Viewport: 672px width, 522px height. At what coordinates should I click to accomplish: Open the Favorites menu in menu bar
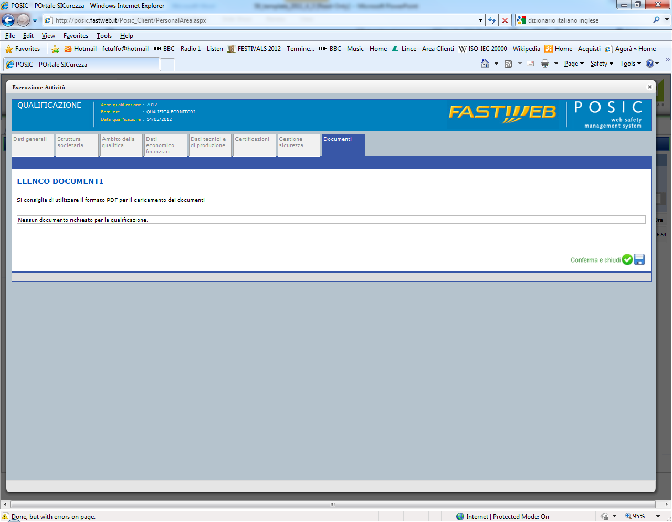[x=76, y=36]
